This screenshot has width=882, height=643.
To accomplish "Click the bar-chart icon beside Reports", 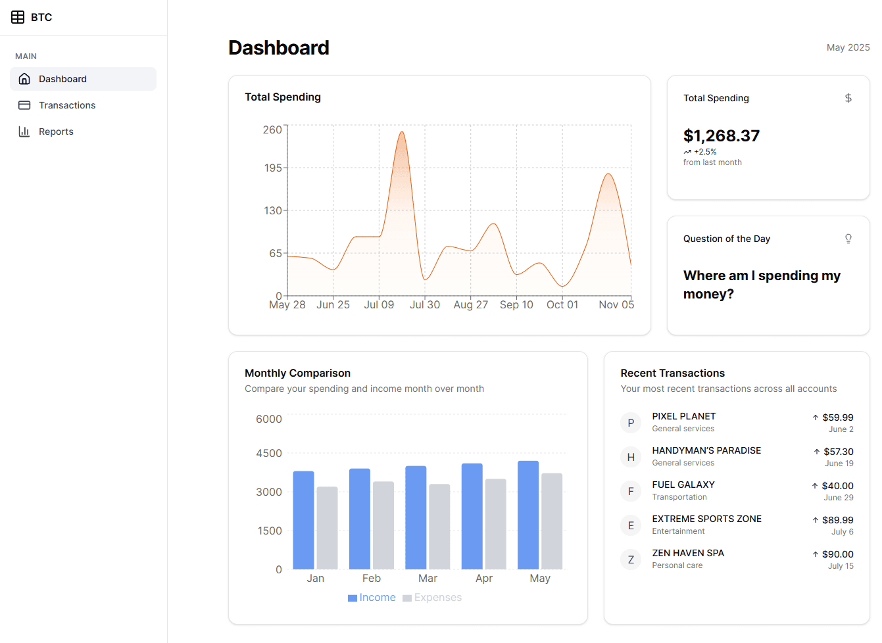I will 24,131.
